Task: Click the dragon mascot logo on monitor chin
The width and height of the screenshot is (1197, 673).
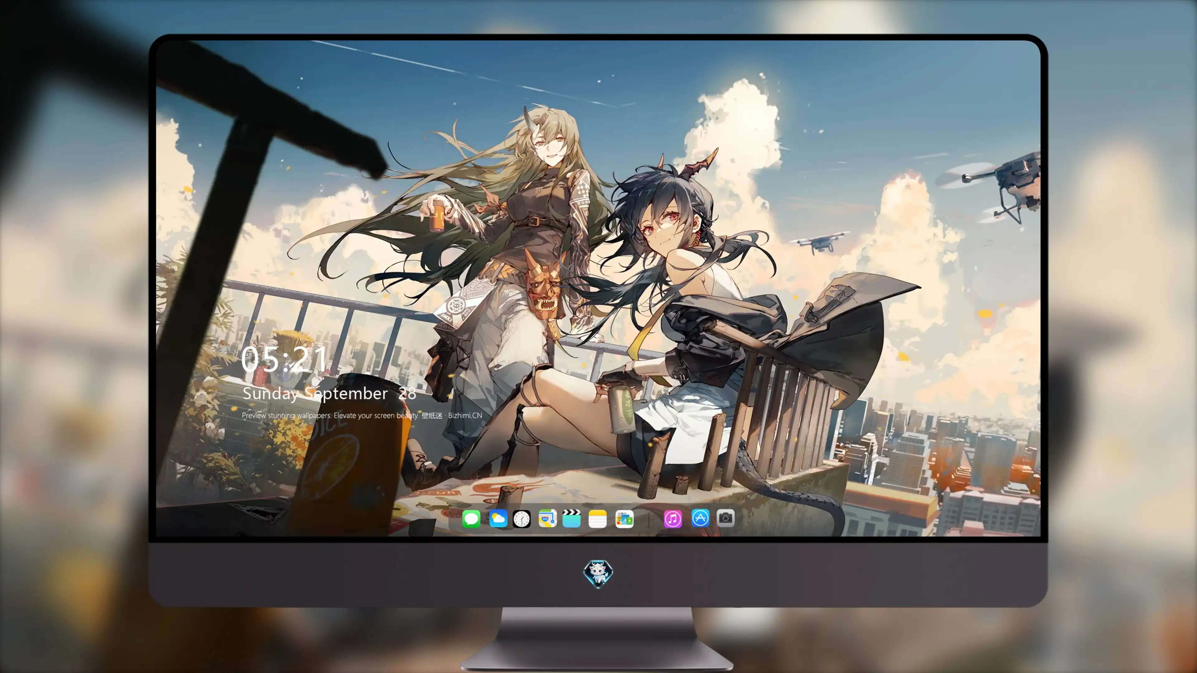Action: tap(598, 574)
